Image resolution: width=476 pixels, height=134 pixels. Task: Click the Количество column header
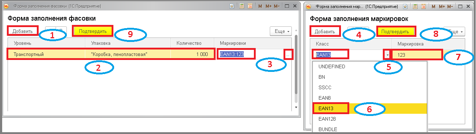point(192,43)
